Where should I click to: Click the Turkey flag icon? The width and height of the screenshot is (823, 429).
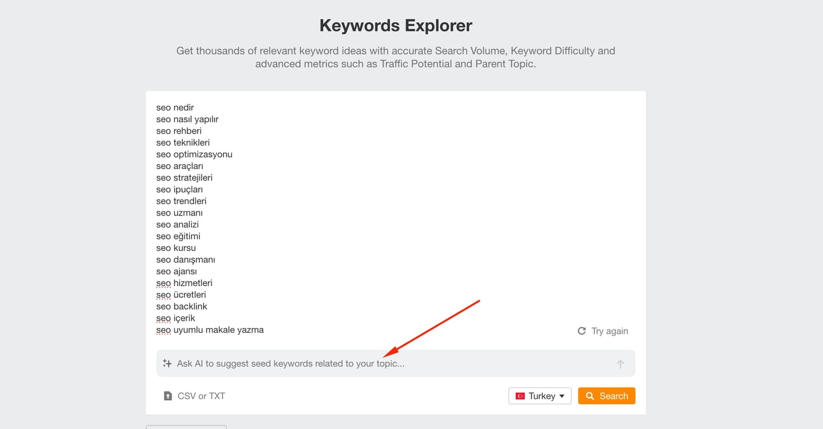click(520, 396)
